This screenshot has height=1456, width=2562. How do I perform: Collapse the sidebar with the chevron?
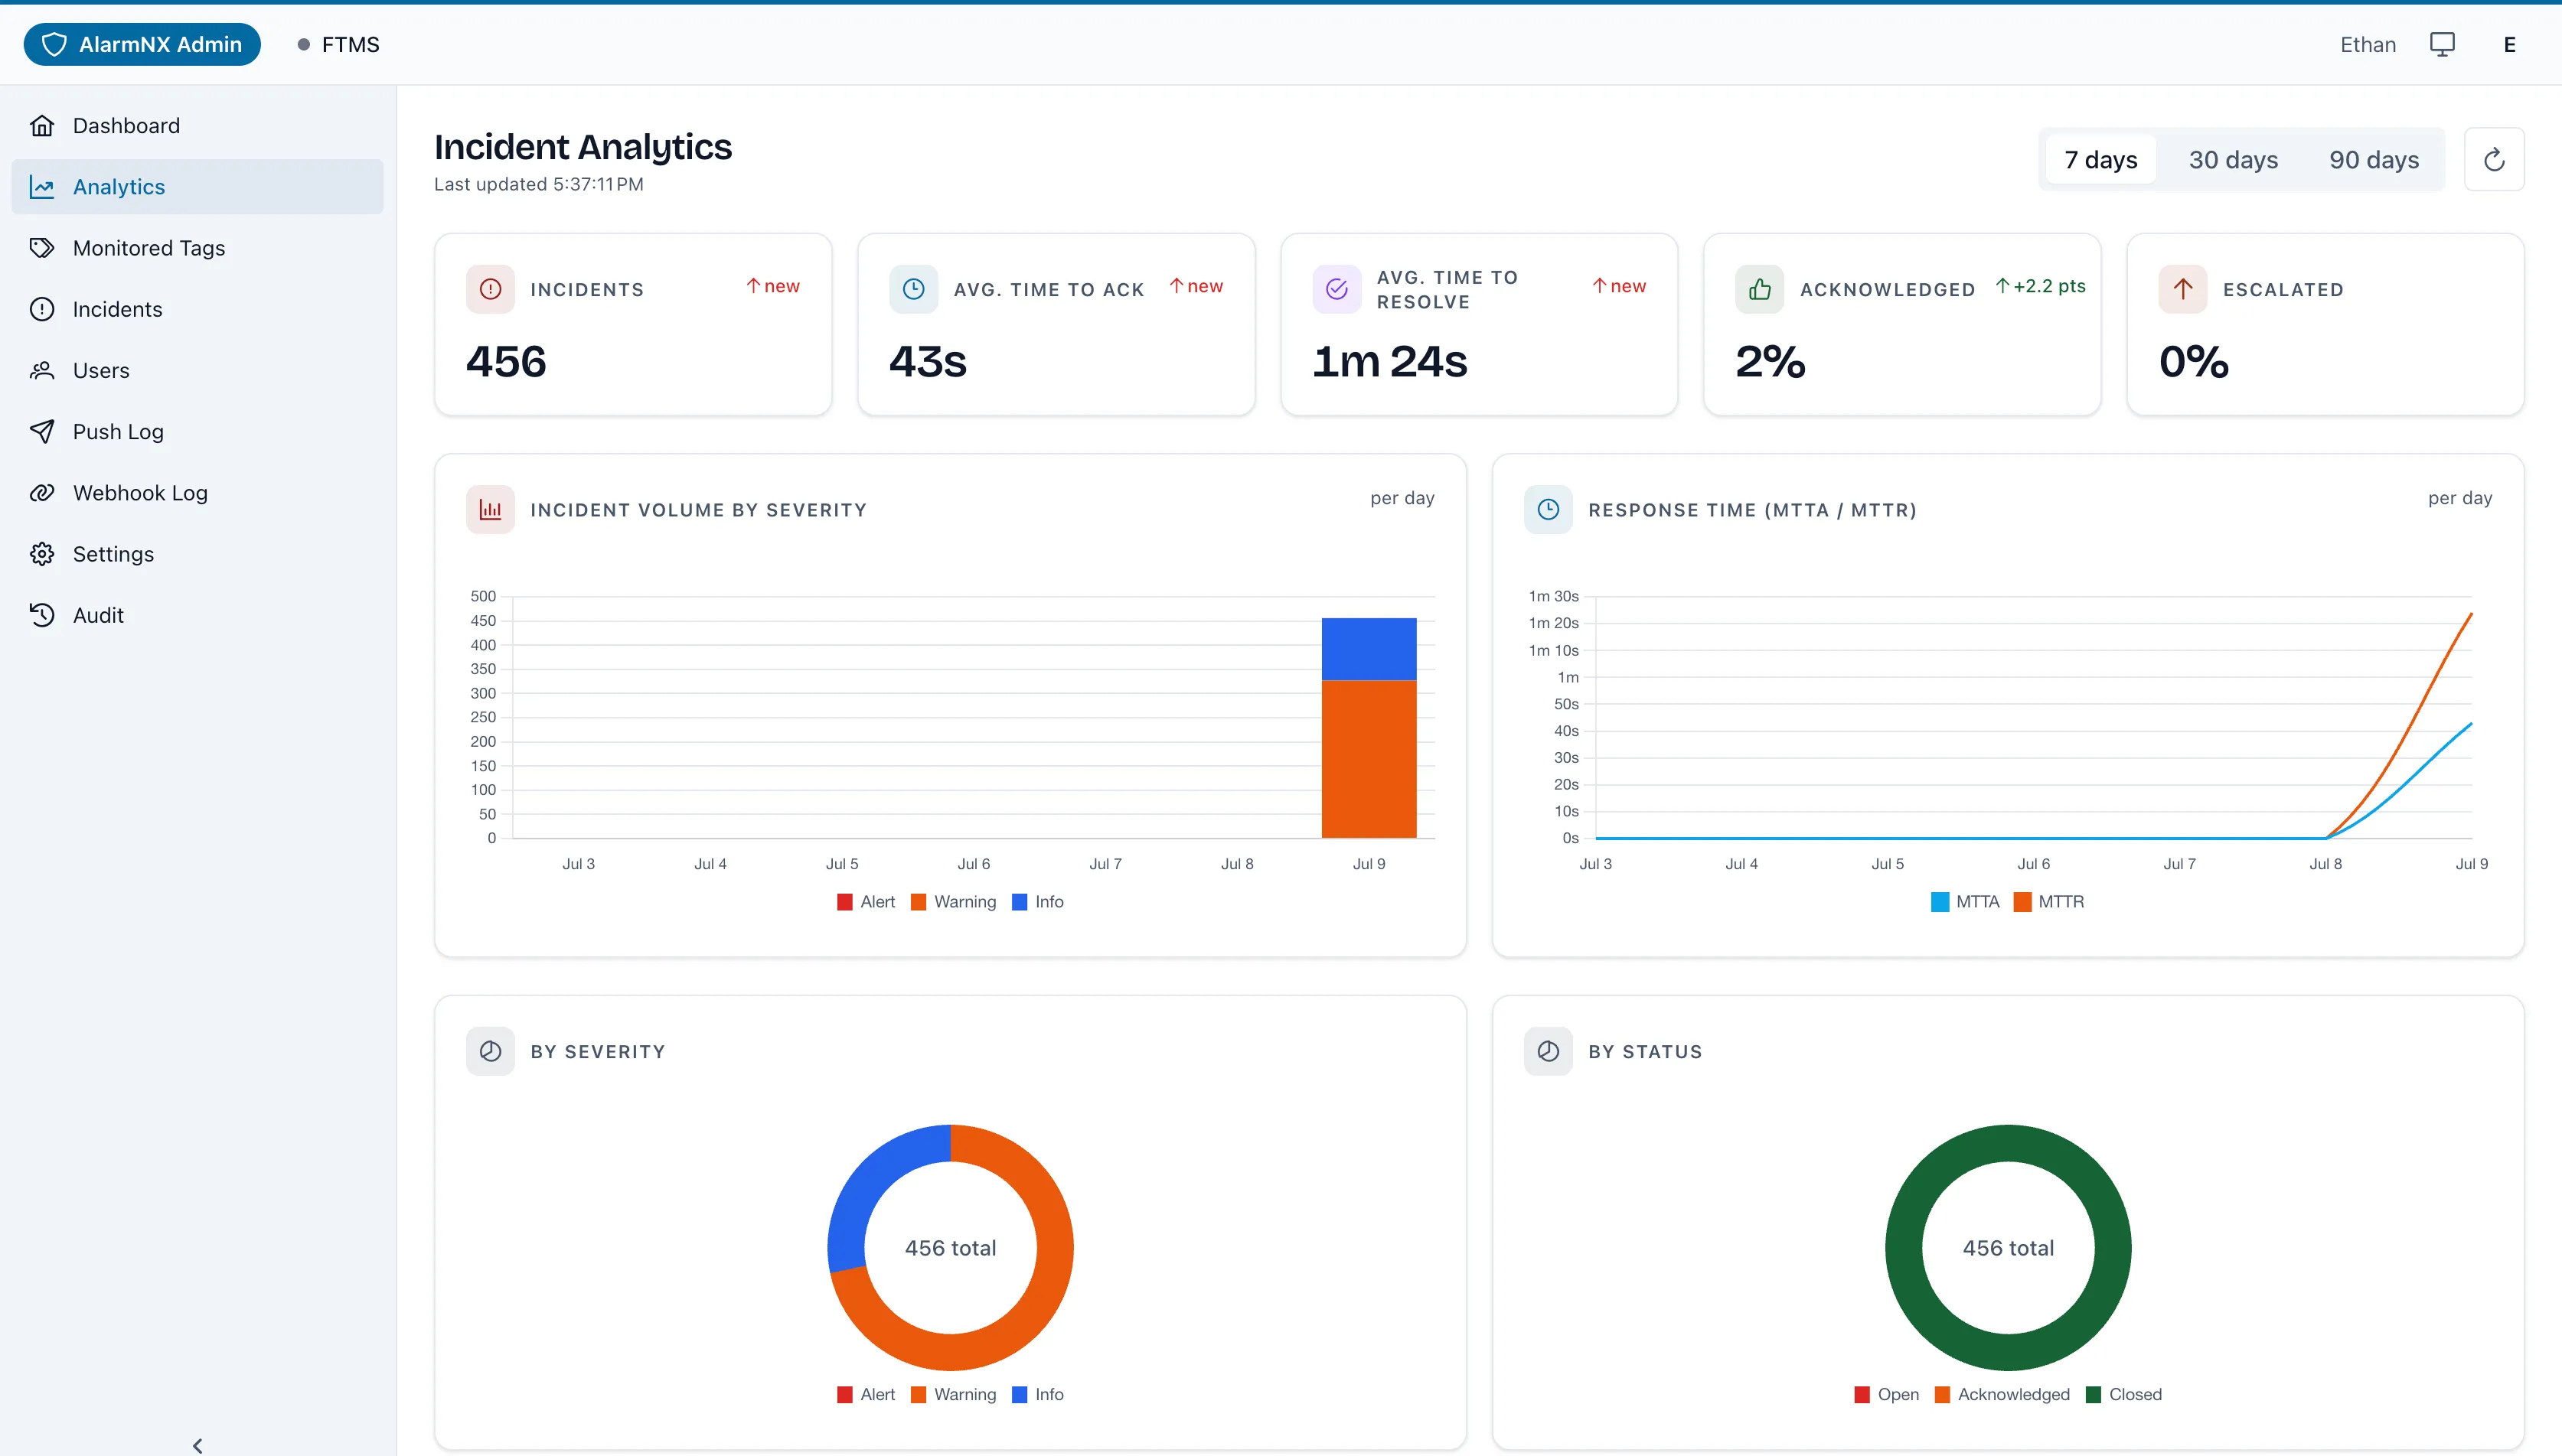[198, 1445]
